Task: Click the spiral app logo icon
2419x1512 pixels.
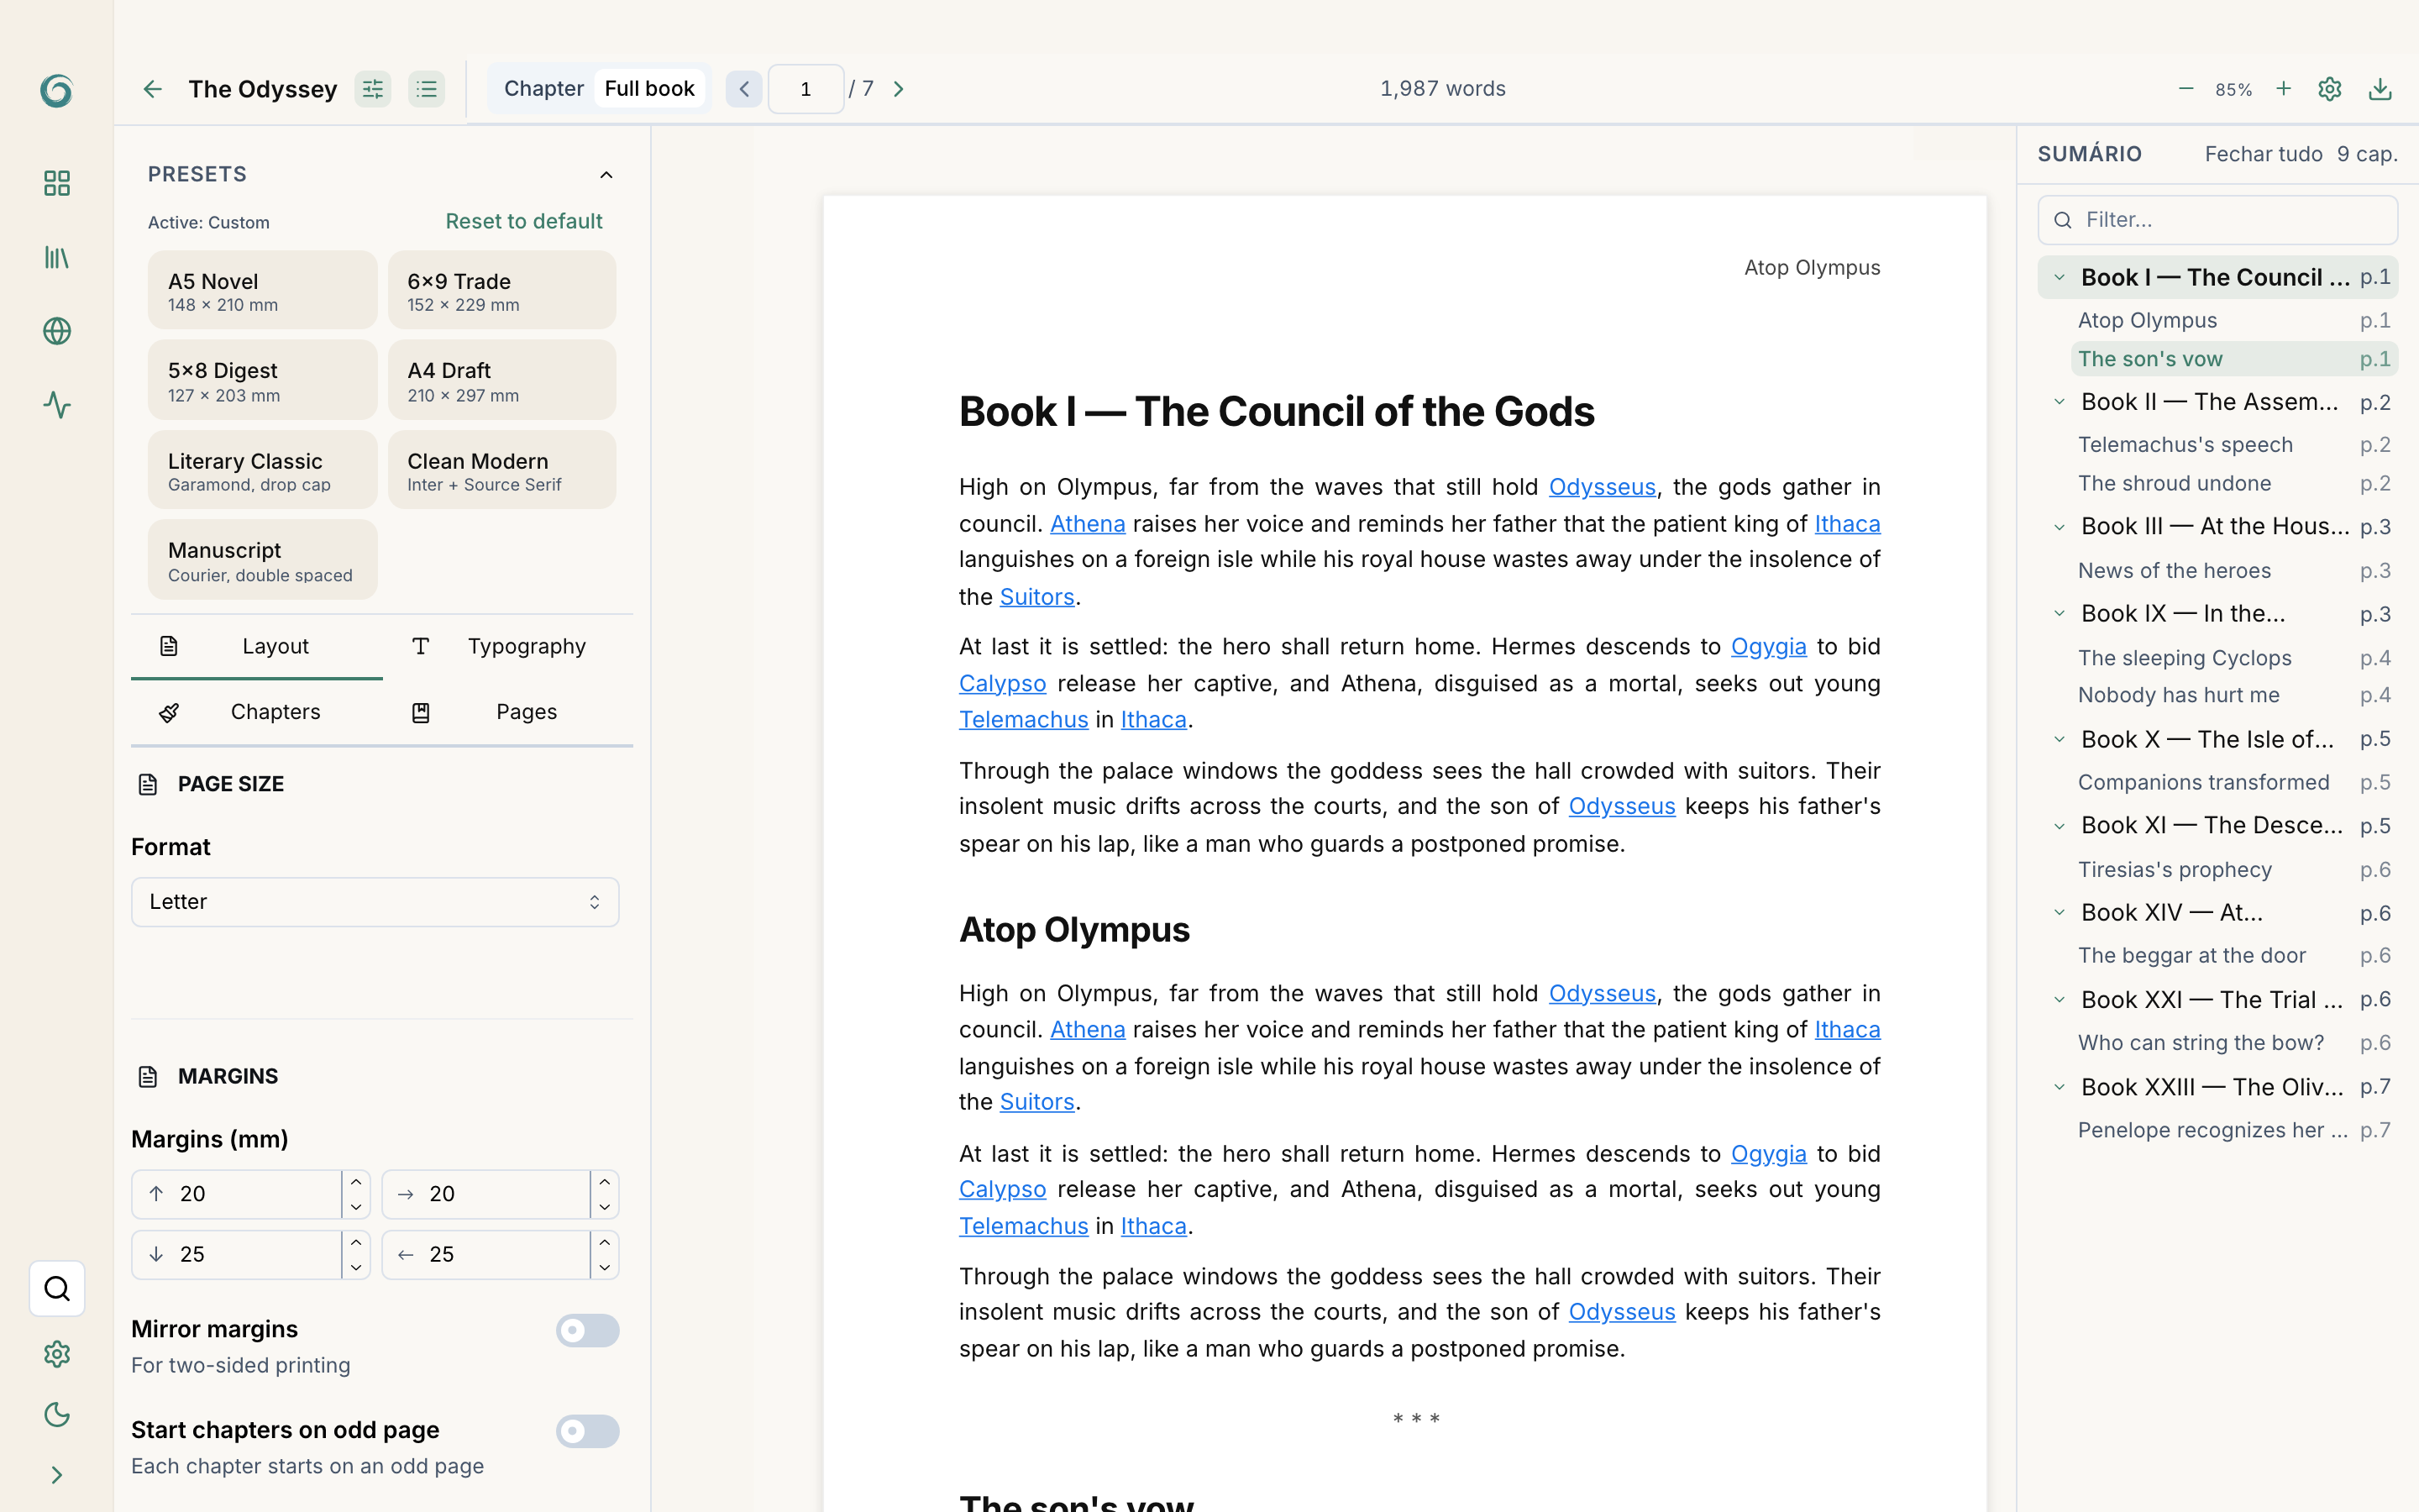Action: coord(56,90)
